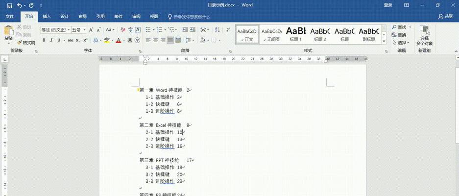Image resolution: width=459 pixels, height=196 pixels.
Task: Toggle underline formatting
Action: click(59, 40)
